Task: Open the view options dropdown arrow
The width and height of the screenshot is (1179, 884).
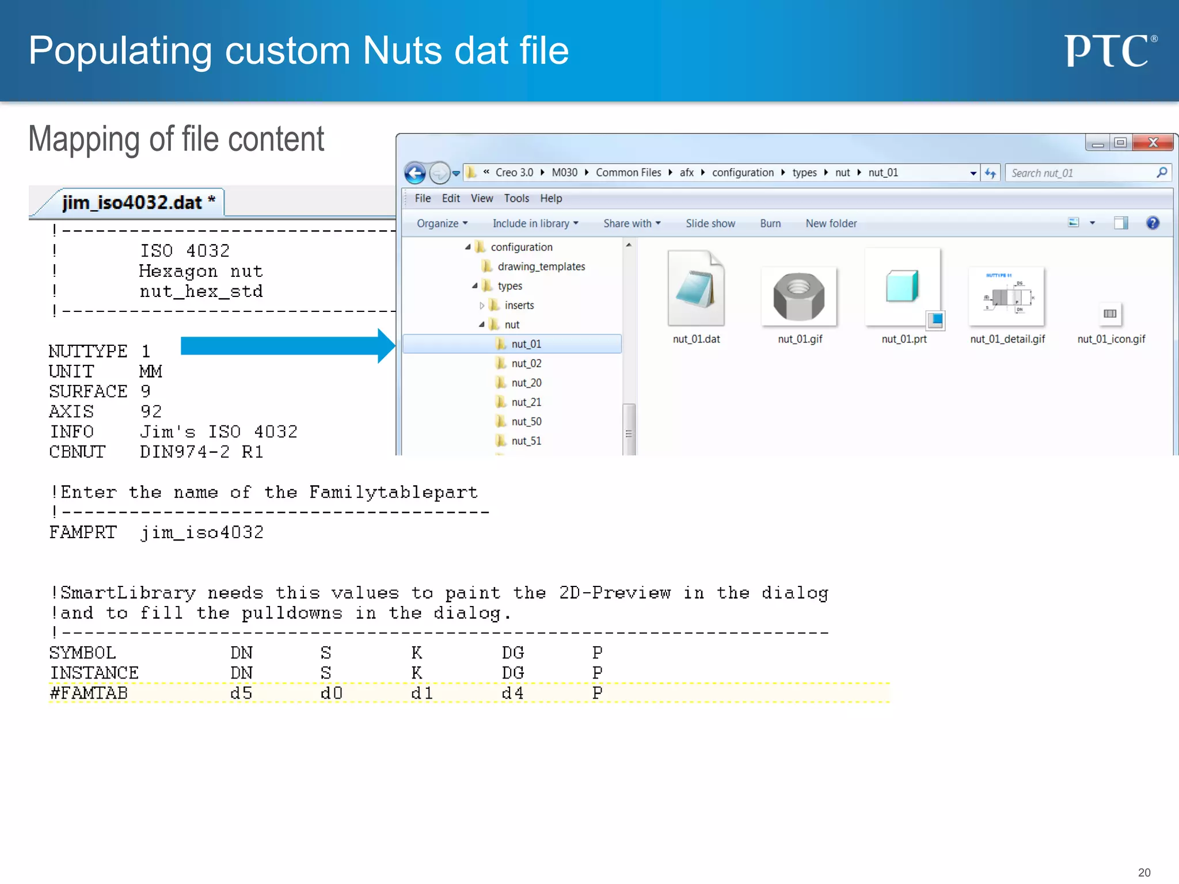Action: (1092, 223)
